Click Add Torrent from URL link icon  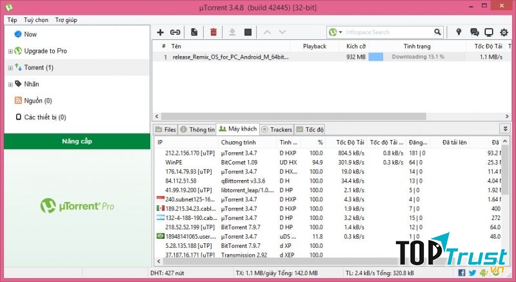175,32
